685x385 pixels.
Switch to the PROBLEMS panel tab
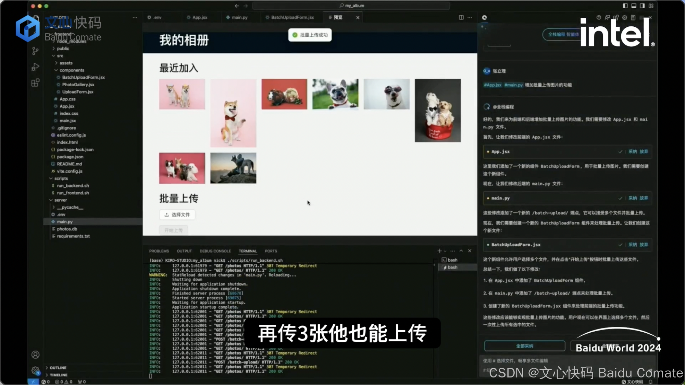click(159, 251)
